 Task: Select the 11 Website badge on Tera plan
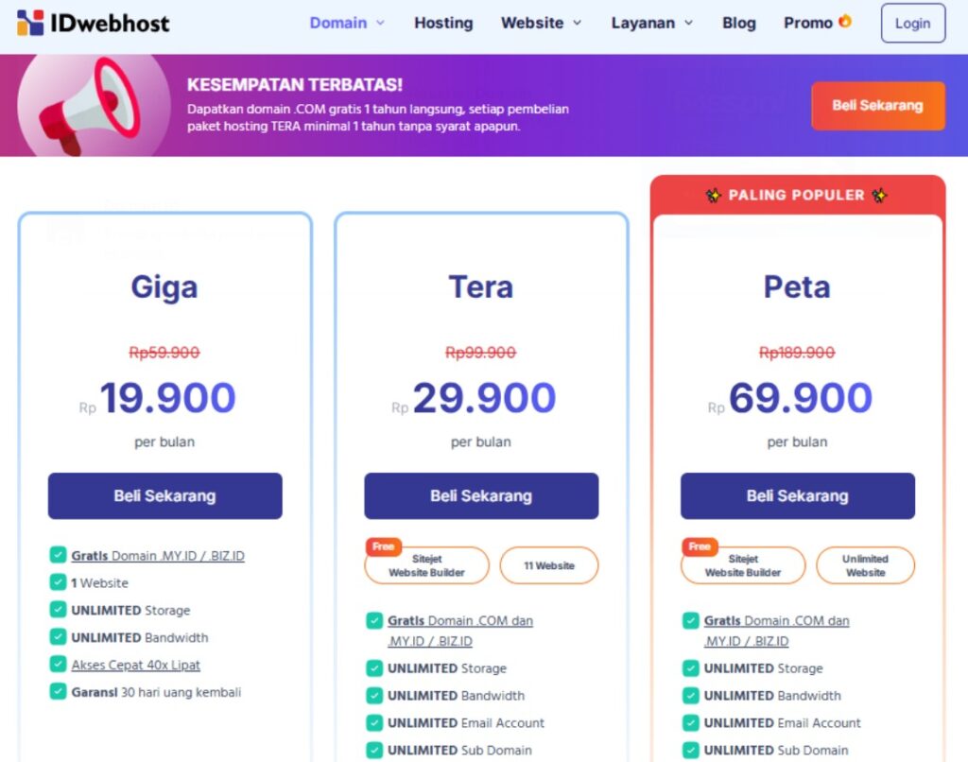point(550,564)
